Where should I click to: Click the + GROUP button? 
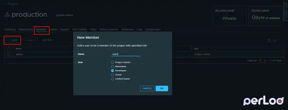tap(30, 40)
